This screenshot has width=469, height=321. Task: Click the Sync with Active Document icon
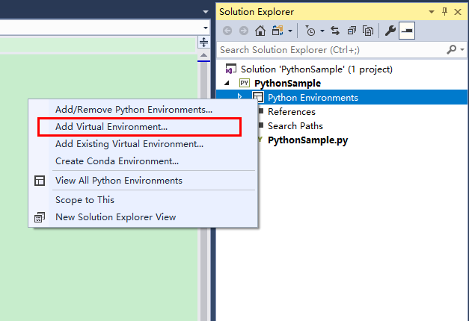(335, 31)
